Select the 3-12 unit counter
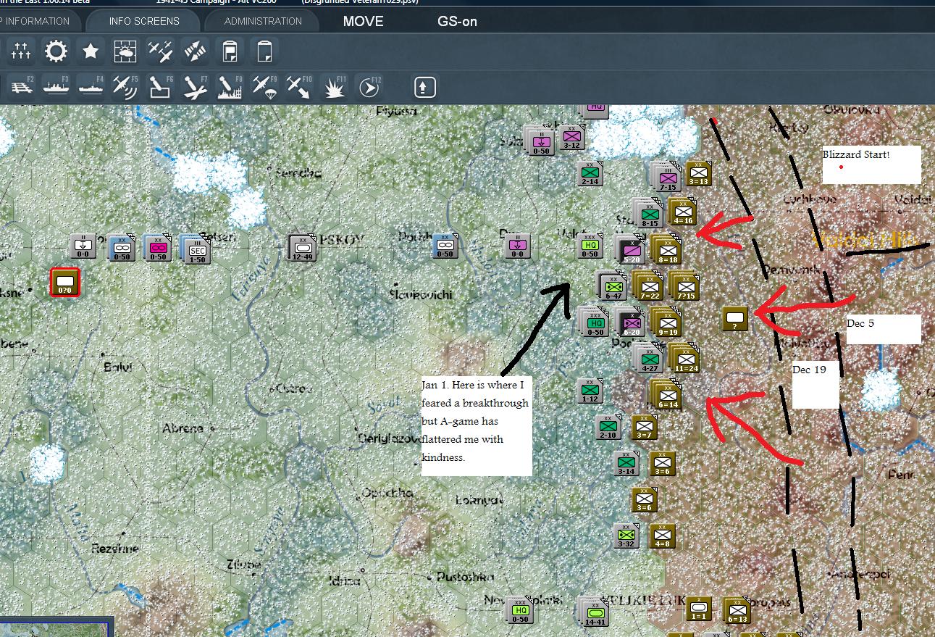The image size is (935, 637). tap(572, 137)
